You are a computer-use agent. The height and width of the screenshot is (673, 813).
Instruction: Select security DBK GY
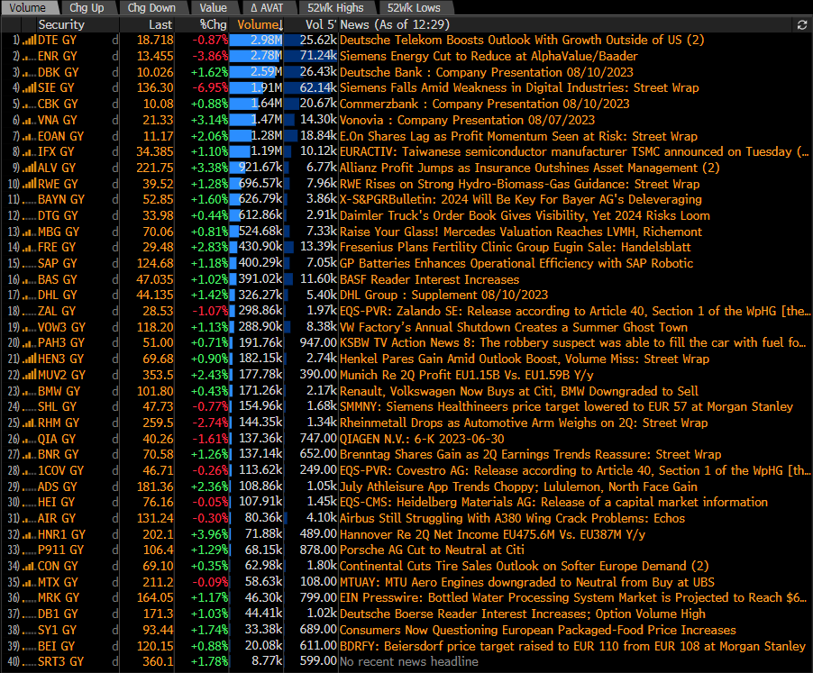click(x=58, y=72)
